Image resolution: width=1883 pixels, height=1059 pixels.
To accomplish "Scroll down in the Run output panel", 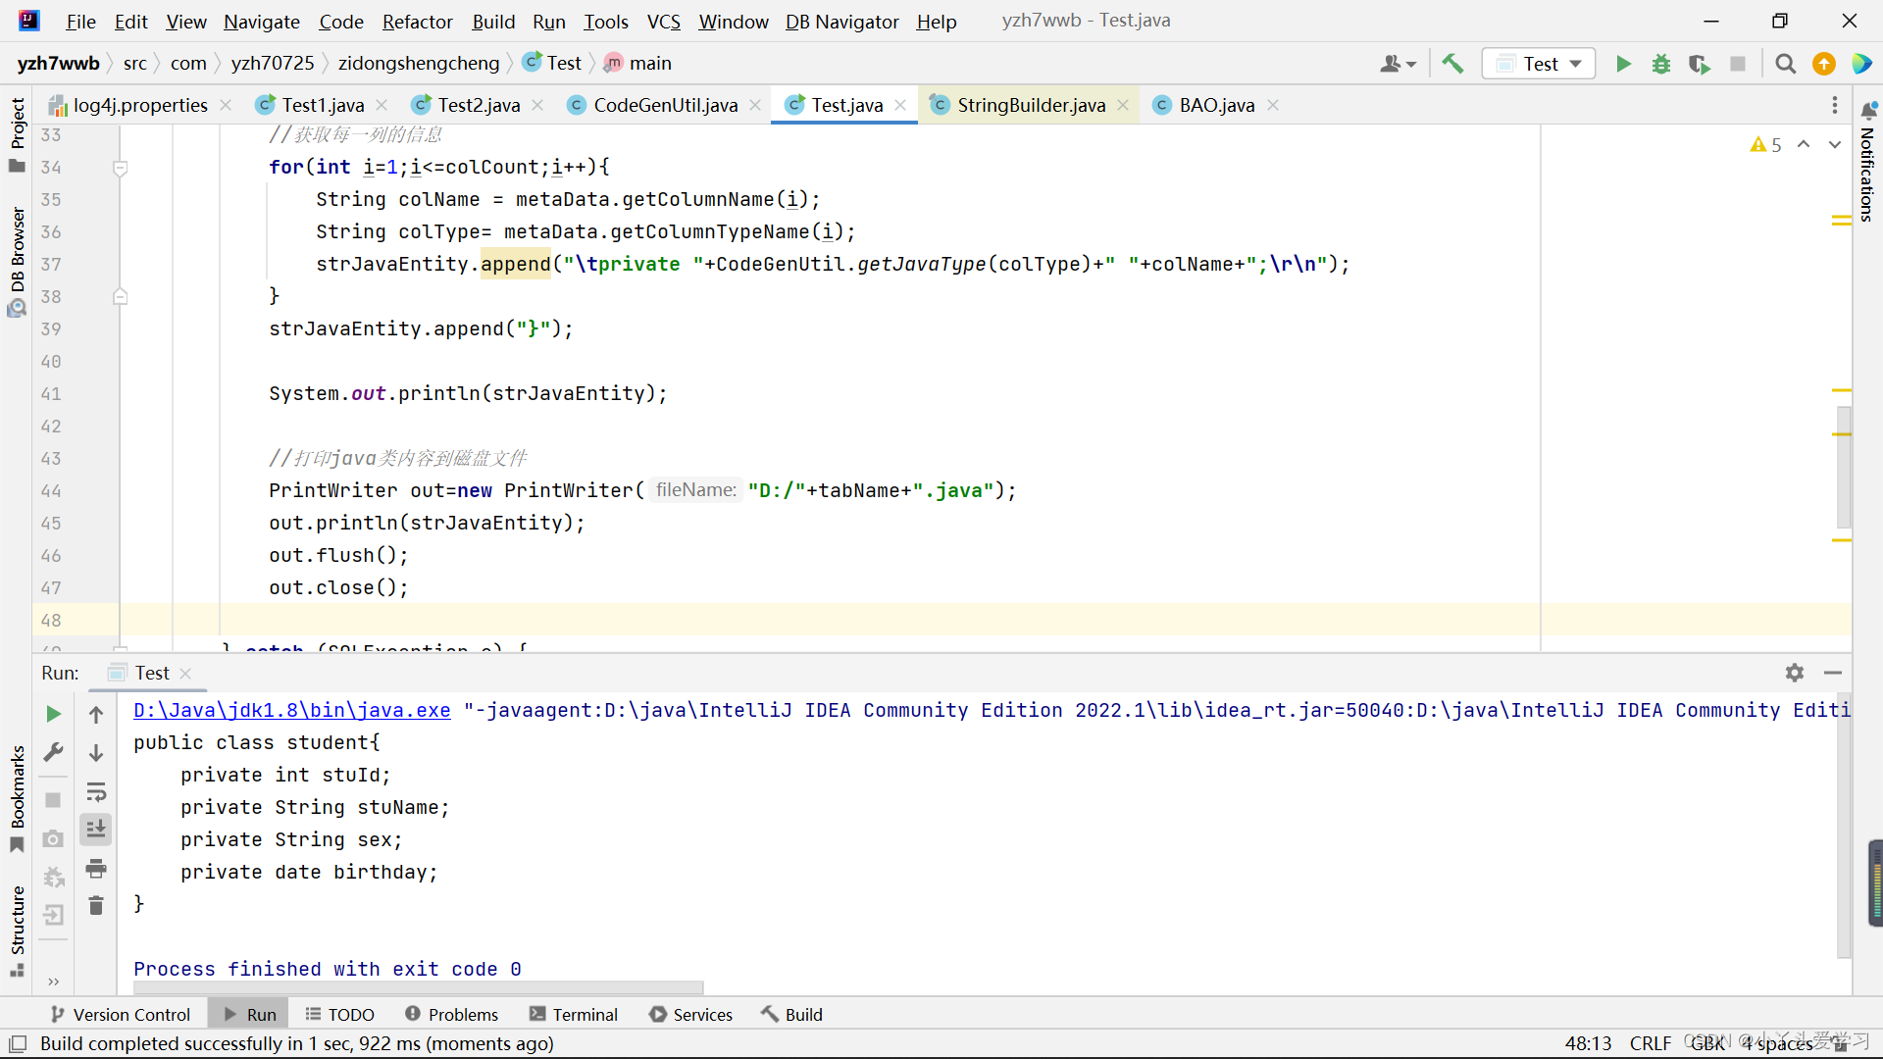I will pyautogui.click(x=96, y=750).
